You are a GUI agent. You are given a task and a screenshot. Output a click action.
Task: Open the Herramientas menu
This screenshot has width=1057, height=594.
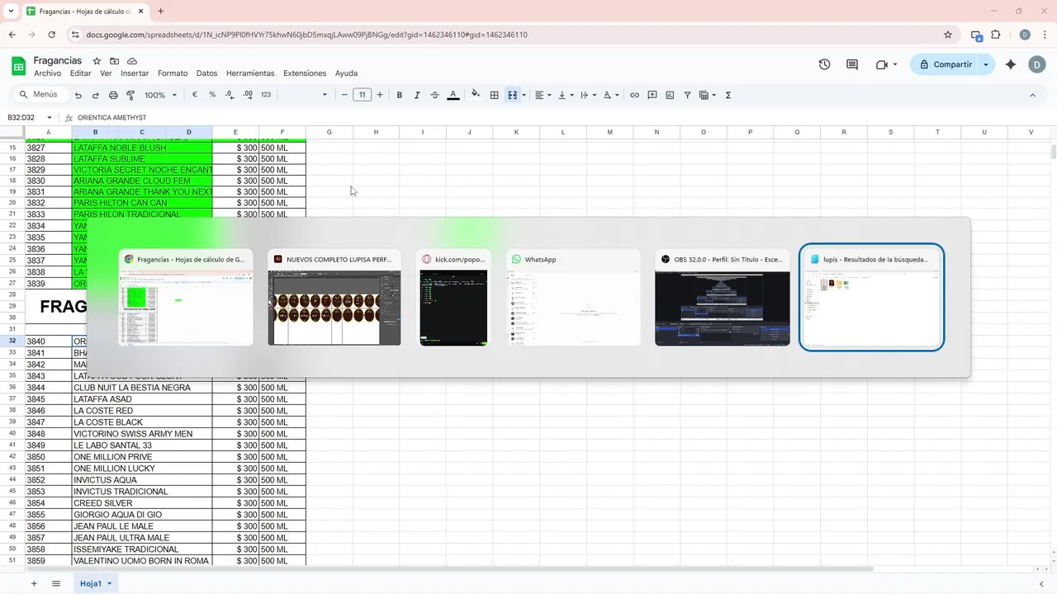(250, 73)
